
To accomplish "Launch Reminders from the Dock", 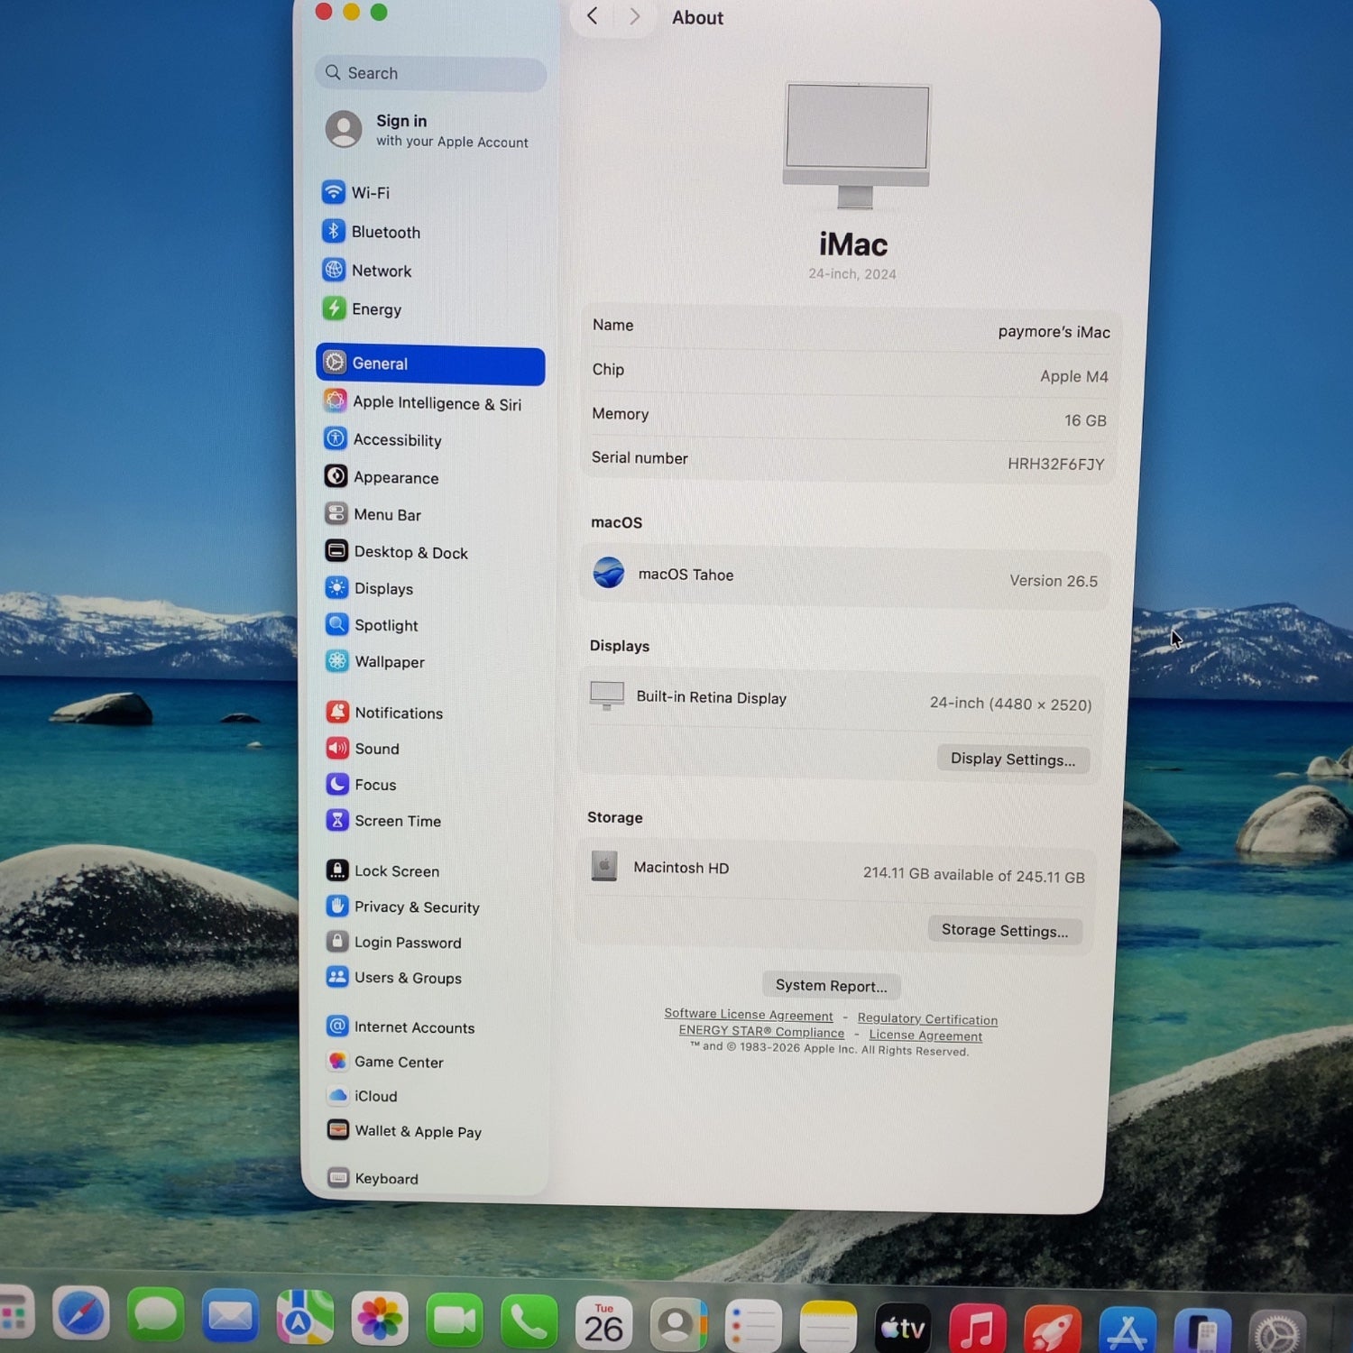I will (753, 1328).
